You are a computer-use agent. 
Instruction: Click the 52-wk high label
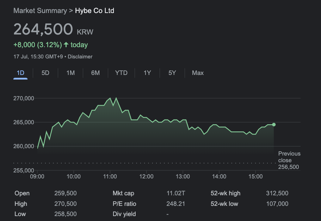click(226, 193)
